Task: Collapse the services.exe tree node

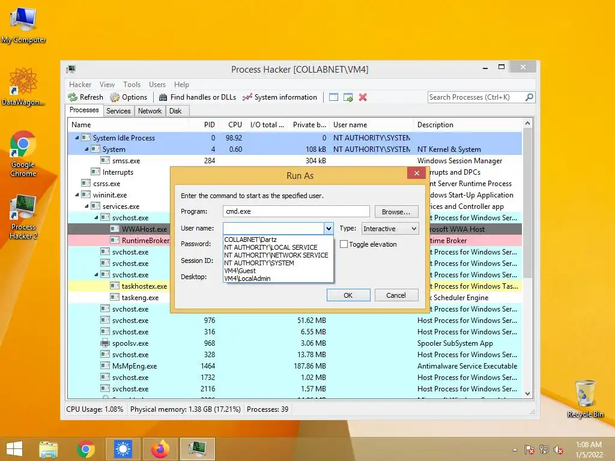Action: point(86,206)
